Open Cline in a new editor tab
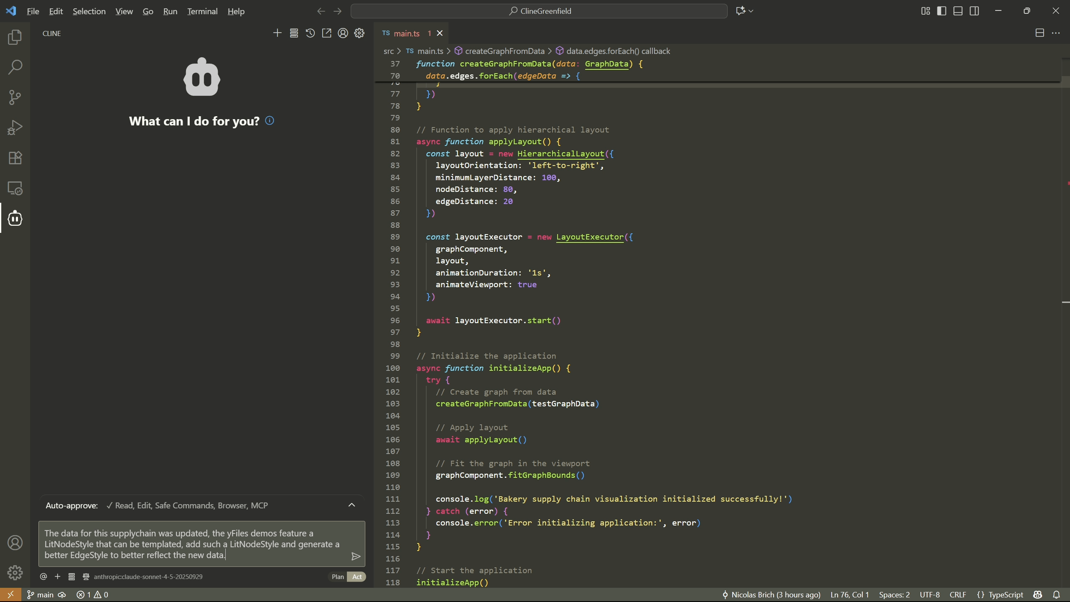Viewport: 1070px width, 602px height. (x=326, y=33)
